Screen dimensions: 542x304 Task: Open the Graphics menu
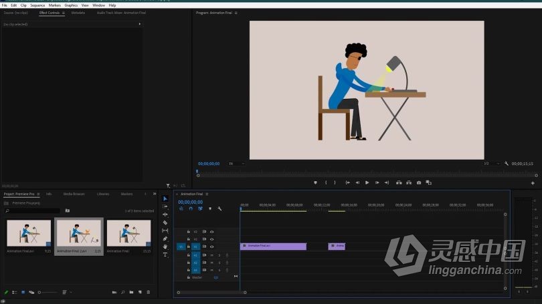pyautogui.click(x=71, y=5)
